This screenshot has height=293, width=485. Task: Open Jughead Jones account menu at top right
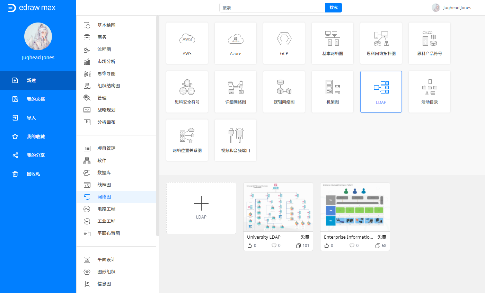[451, 8]
